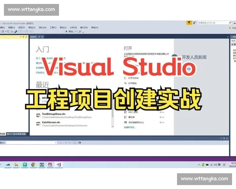Open File Explorer from the taskbar
236x189 pixels.
[x=16, y=165]
